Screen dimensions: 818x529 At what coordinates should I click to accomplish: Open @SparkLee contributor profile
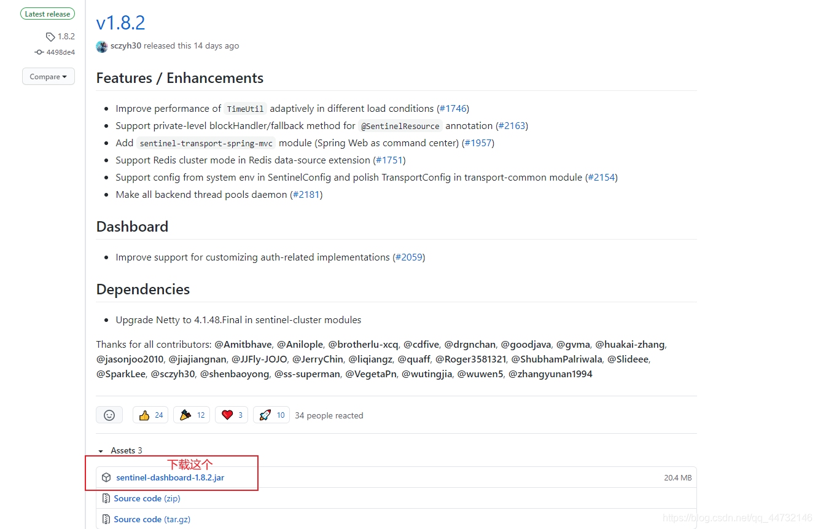pyautogui.click(x=121, y=374)
